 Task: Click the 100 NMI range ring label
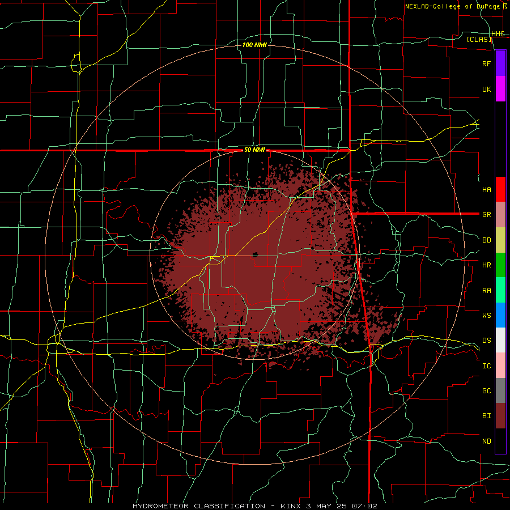click(x=254, y=45)
